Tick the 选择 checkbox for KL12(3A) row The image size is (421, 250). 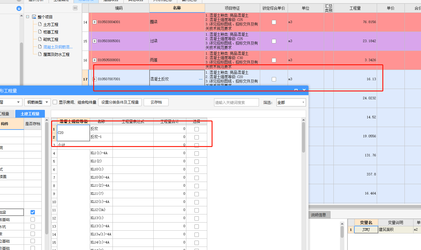tap(197, 210)
